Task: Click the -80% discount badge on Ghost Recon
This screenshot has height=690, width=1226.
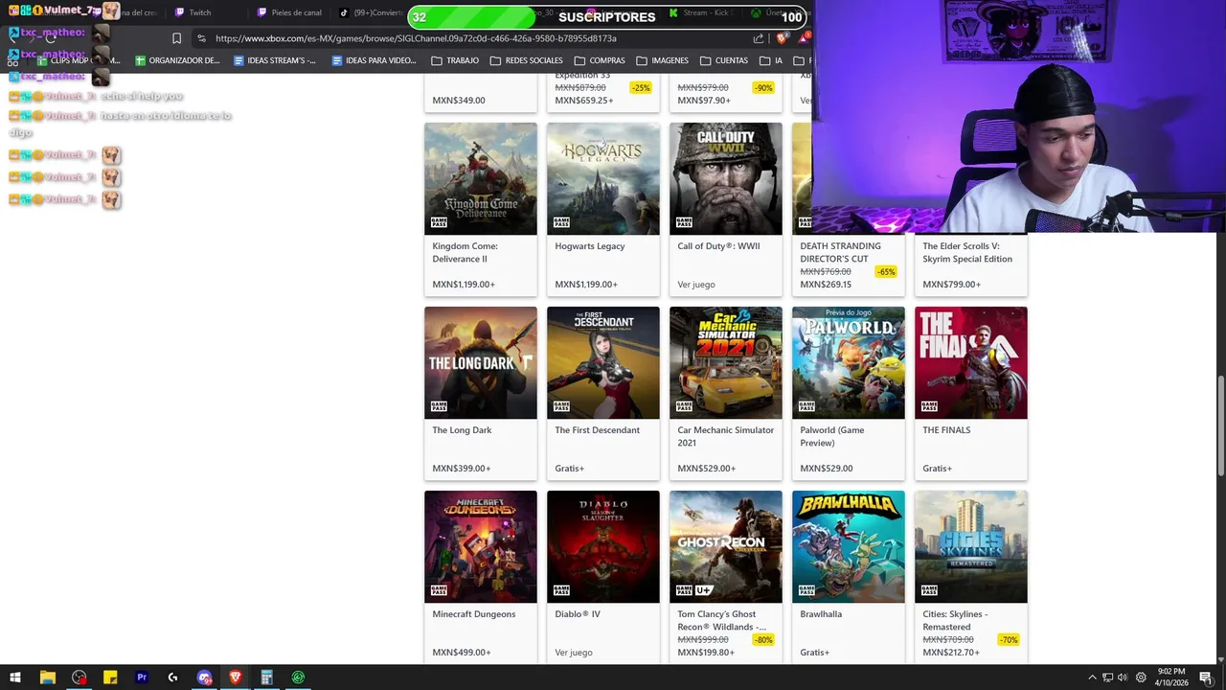Action: tap(763, 640)
